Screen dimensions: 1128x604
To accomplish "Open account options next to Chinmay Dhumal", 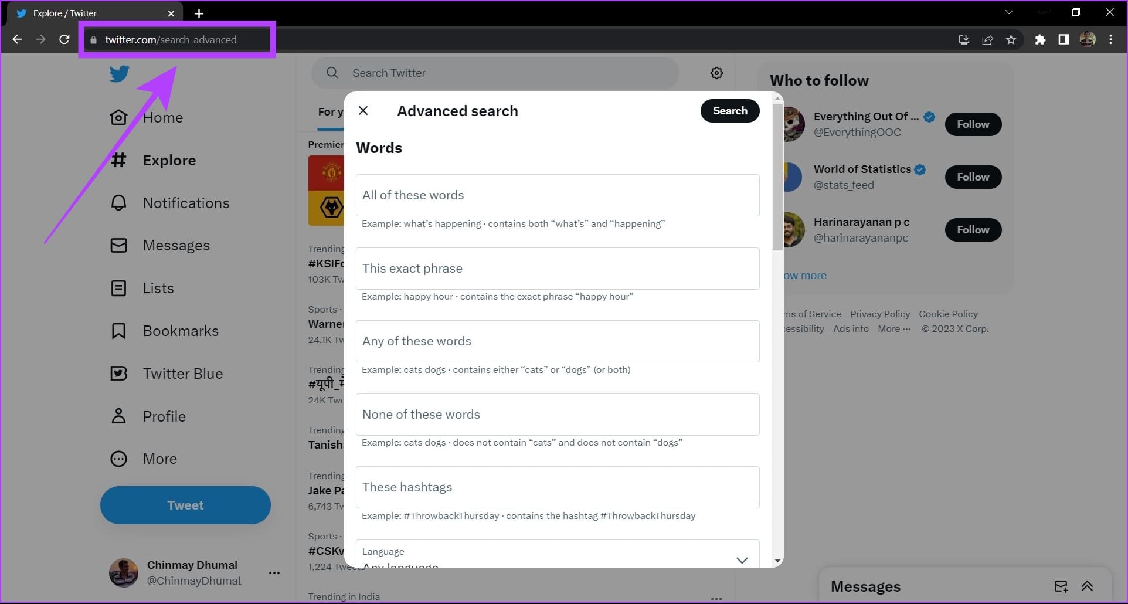I will (x=274, y=573).
